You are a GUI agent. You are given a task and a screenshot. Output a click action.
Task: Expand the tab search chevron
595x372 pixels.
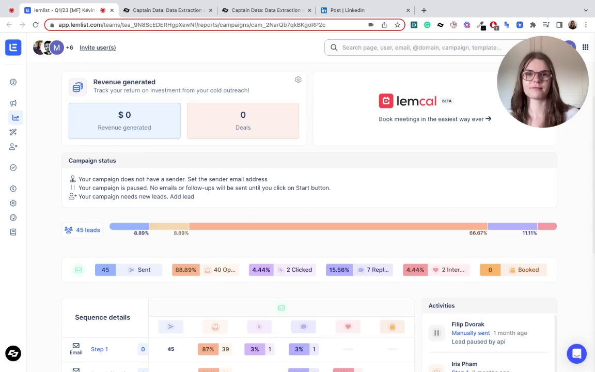(586, 10)
